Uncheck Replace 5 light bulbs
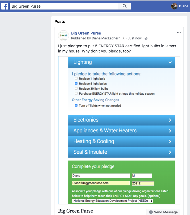190x215 pixels. [76, 83]
